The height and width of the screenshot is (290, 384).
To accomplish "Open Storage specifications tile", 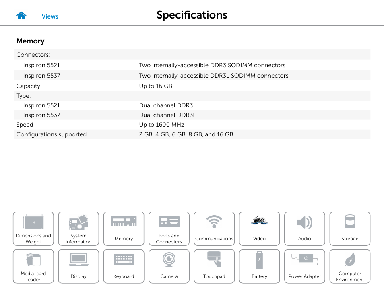I will tap(350, 228).
